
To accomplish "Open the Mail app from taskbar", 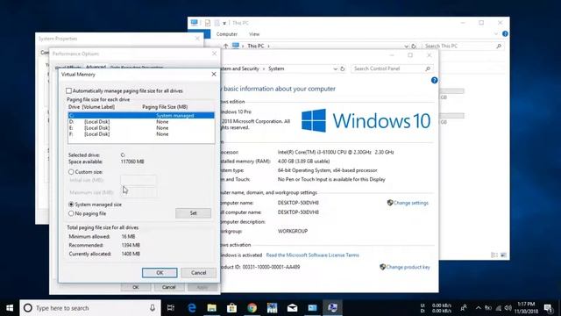I will click(x=292, y=308).
